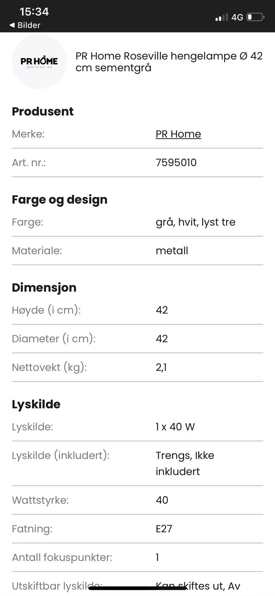Tap the Lyskilde value 1 x 40 W
The image size is (275, 596).
[x=175, y=427]
